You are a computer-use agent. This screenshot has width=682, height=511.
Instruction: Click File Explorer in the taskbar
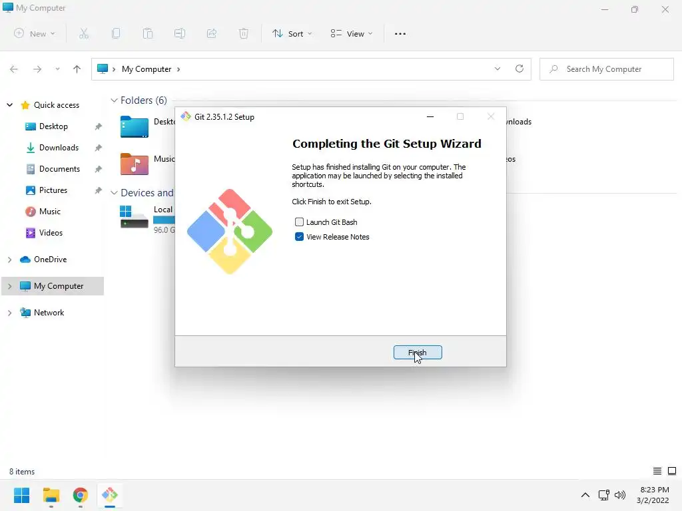pos(51,495)
